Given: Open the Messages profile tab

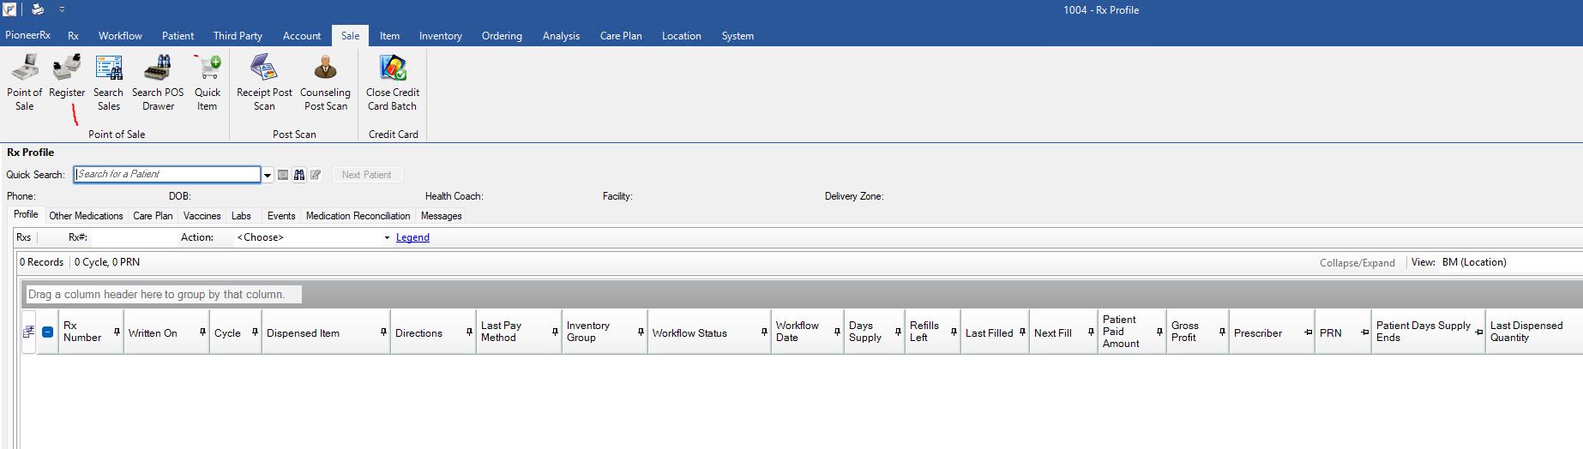Looking at the screenshot, I should tap(441, 216).
